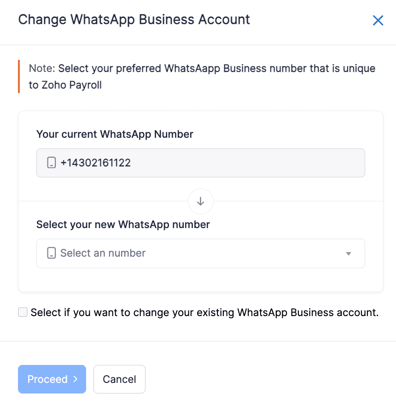Click the current WhatsApp number field
396x411 pixels.
[200, 163]
